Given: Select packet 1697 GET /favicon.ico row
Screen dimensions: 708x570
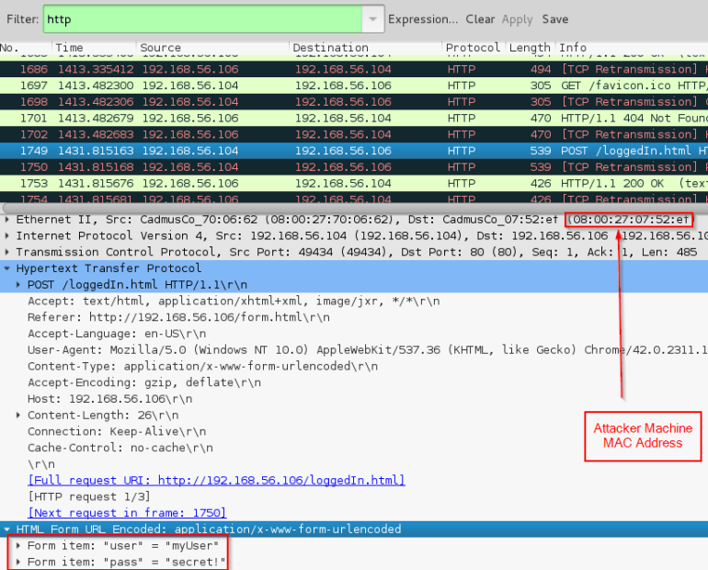Looking at the screenshot, I should tap(354, 85).
